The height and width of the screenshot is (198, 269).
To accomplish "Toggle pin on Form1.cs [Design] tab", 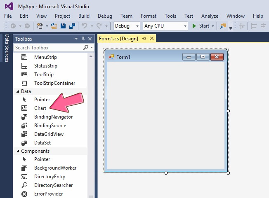I will coord(144,39).
